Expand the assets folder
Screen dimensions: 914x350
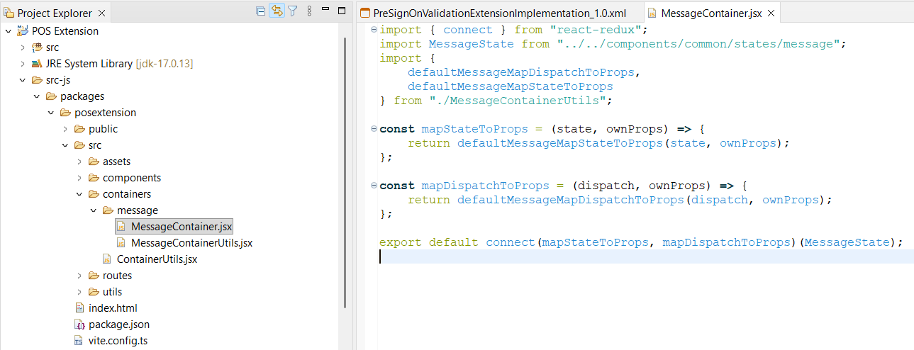click(x=79, y=162)
